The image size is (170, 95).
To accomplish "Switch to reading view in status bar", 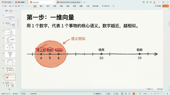I will tap(129, 94).
